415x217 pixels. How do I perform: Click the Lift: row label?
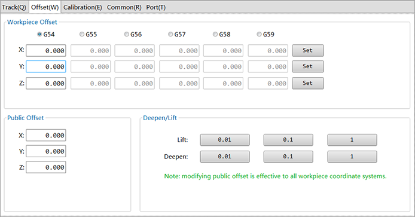[x=182, y=140]
